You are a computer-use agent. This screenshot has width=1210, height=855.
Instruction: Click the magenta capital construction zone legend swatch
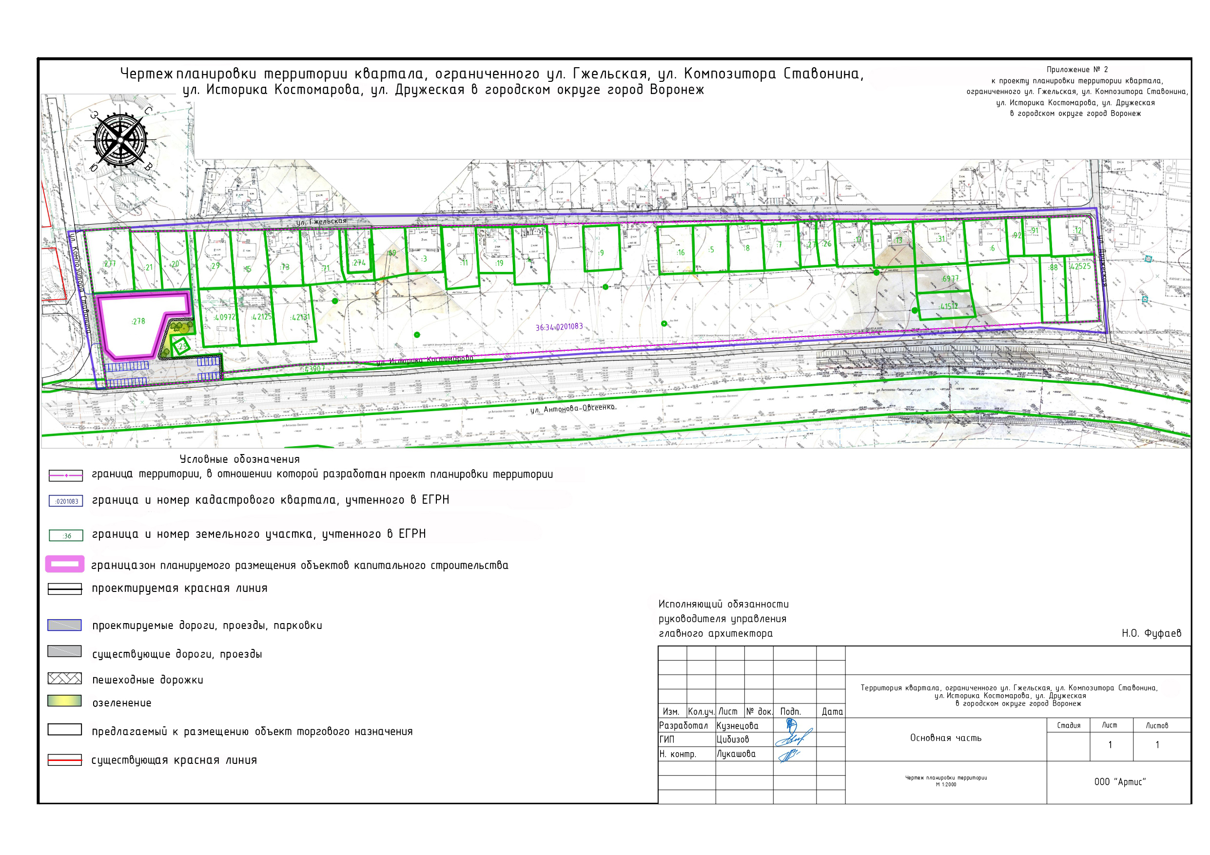[65, 564]
